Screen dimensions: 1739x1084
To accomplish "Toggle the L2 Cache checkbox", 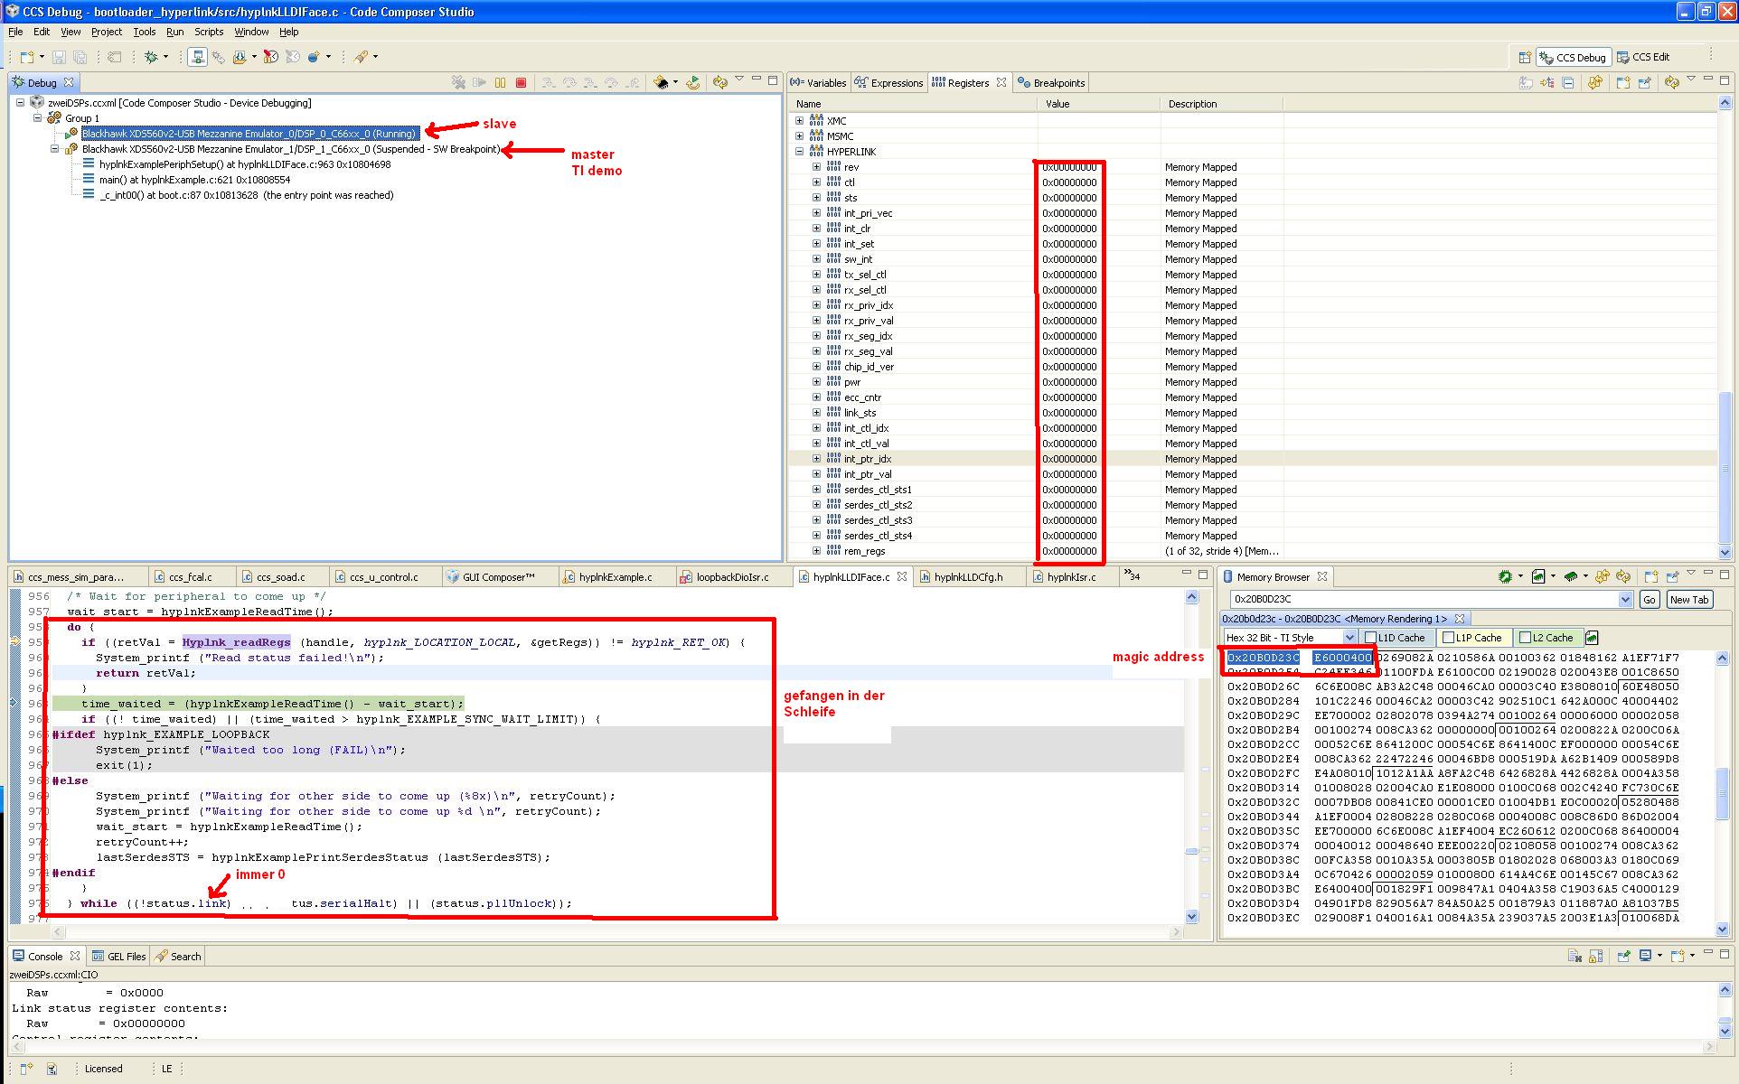I will click(x=1525, y=638).
